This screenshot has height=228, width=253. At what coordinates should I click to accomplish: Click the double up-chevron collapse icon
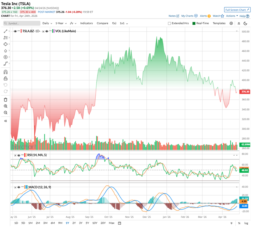click(239, 23)
